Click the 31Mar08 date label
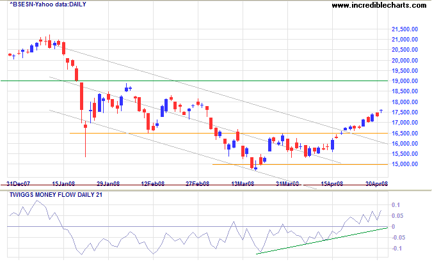This screenshot has width=432, height=262. pyautogui.click(x=287, y=183)
